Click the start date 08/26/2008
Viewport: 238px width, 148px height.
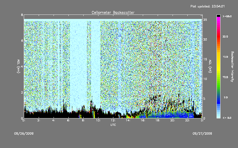[x=24, y=133]
